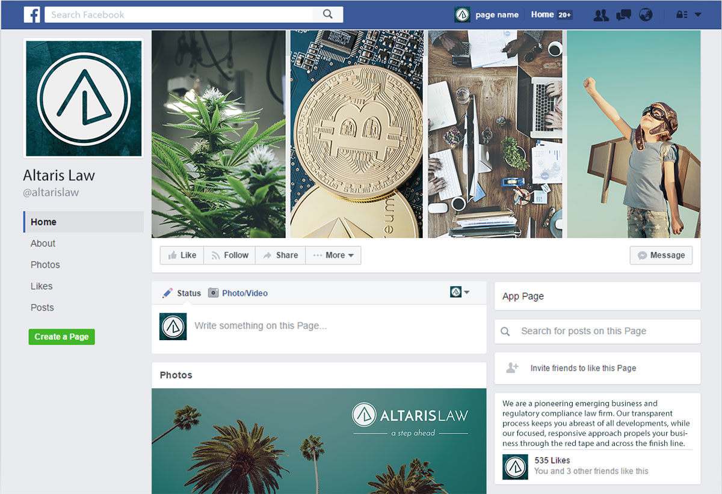Open the App Page panel
This screenshot has height=494, width=722.
[x=597, y=296]
